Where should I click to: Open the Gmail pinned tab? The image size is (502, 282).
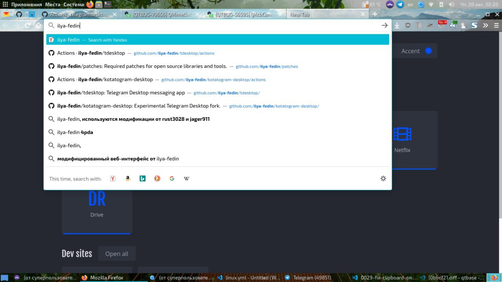[6, 14]
